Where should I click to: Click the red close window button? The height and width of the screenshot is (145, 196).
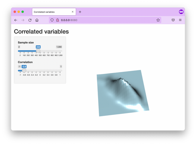pyautogui.click(x=15, y=12)
